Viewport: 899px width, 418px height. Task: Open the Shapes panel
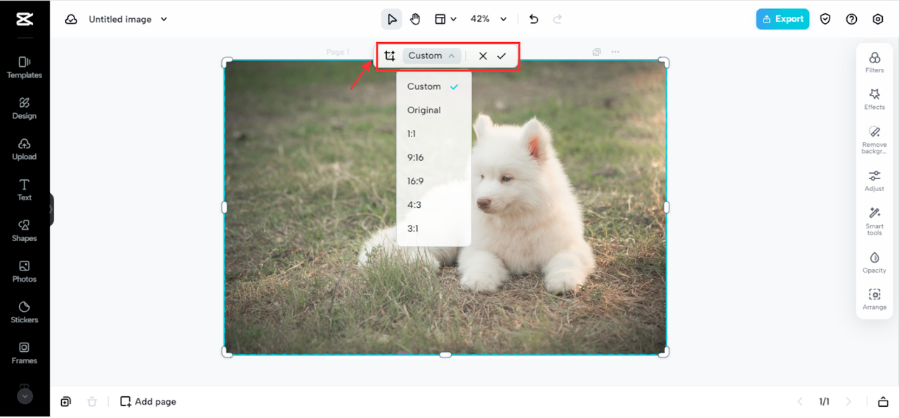[x=25, y=230]
